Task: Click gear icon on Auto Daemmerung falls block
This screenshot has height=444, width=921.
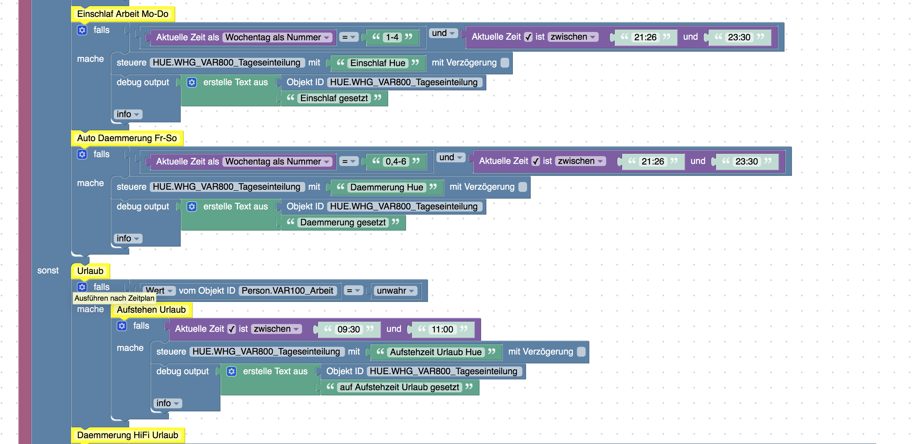Action: click(x=82, y=154)
